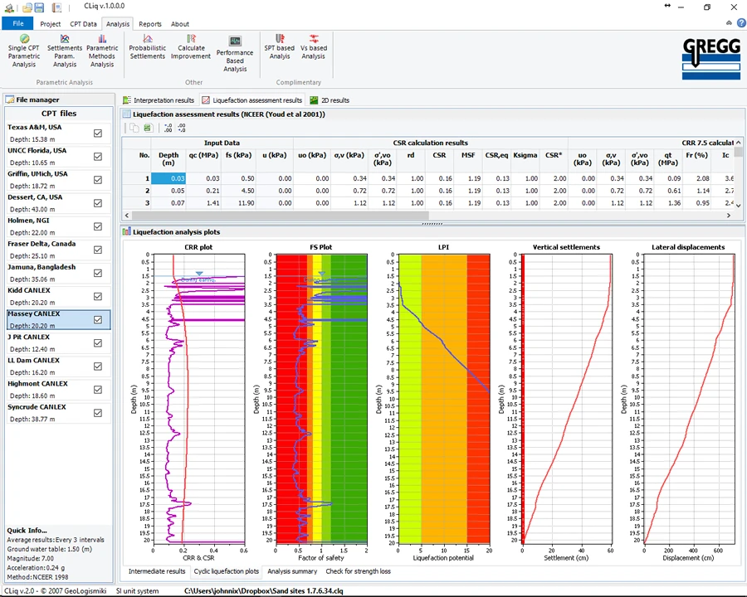The height and width of the screenshot is (597, 747).
Task: Click the open folder quick-access icon
Action: 27,7
